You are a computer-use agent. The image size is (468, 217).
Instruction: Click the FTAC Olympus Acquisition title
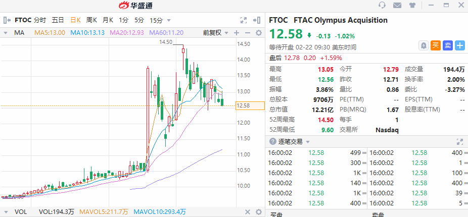click(341, 20)
